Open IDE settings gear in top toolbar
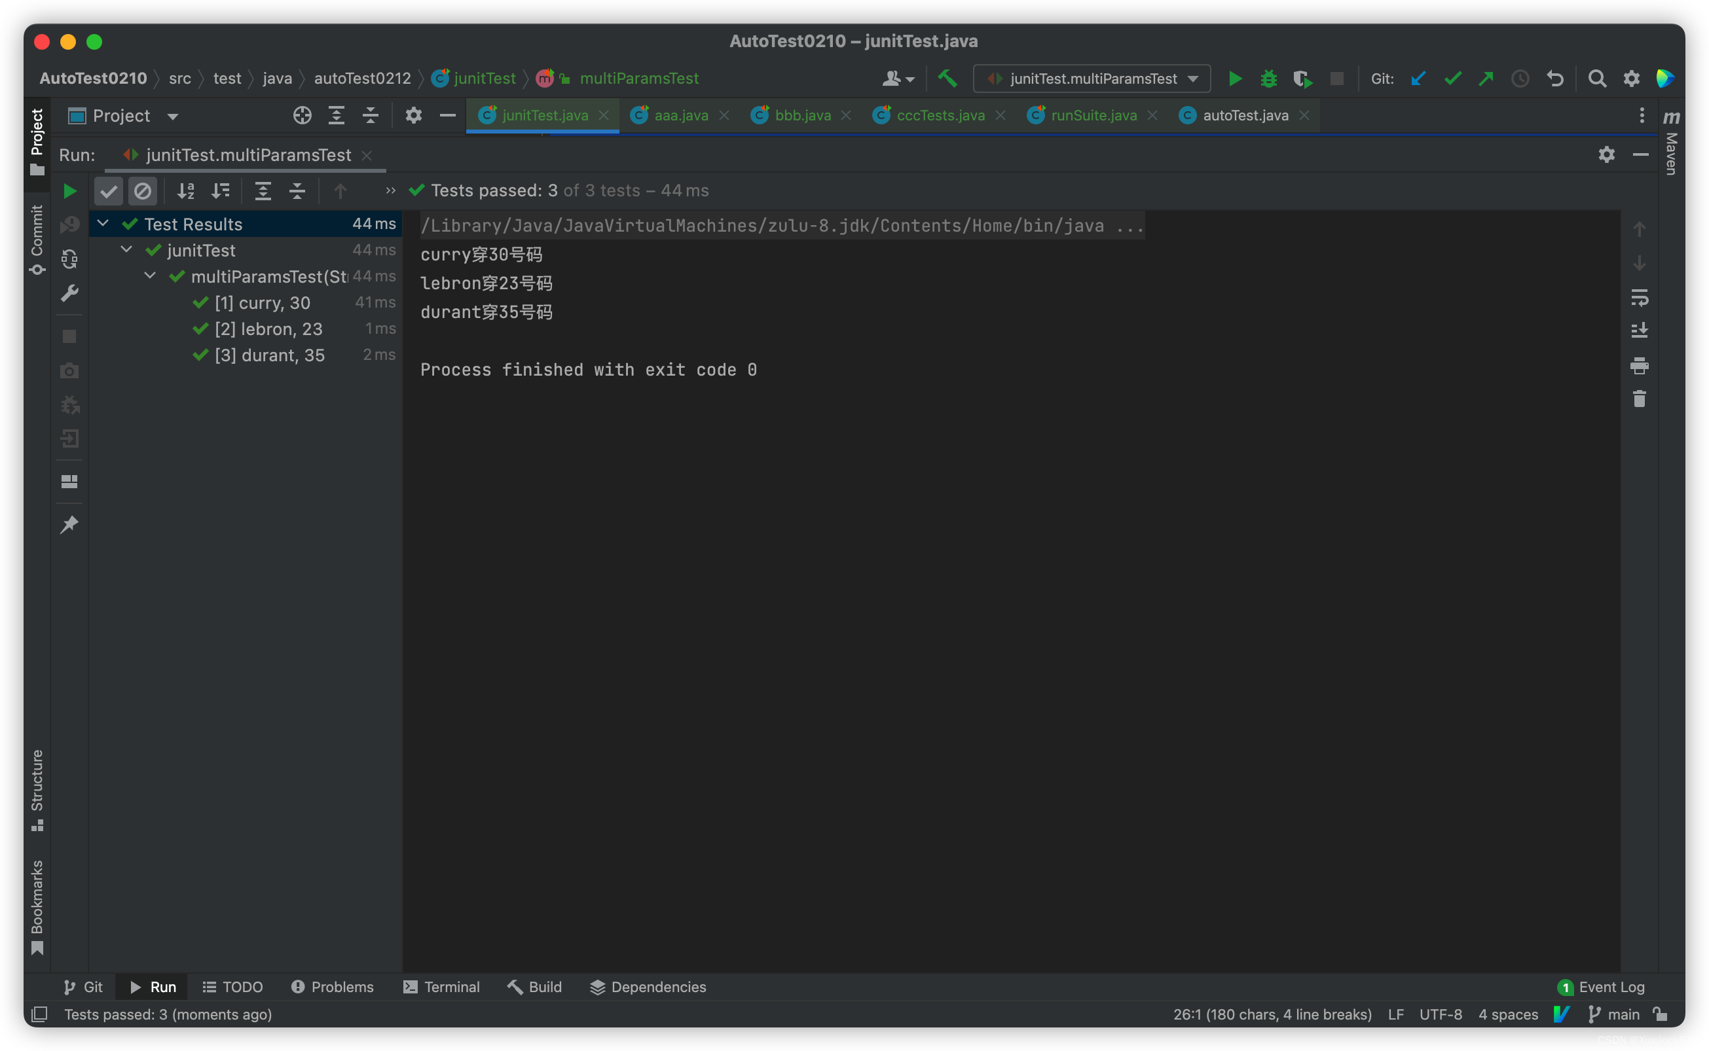The image size is (1709, 1051). coord(1631,79)
